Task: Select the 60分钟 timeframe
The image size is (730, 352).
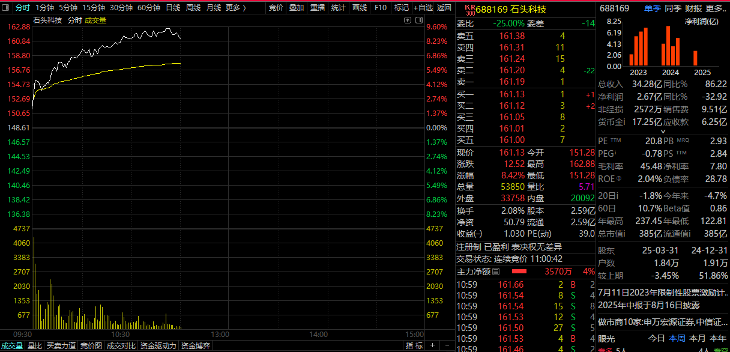Action: (x=148, y=8)
